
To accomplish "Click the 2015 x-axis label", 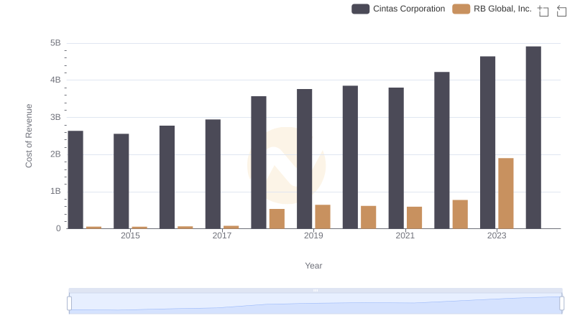I will pyautogui.click(x=130, y=236).
